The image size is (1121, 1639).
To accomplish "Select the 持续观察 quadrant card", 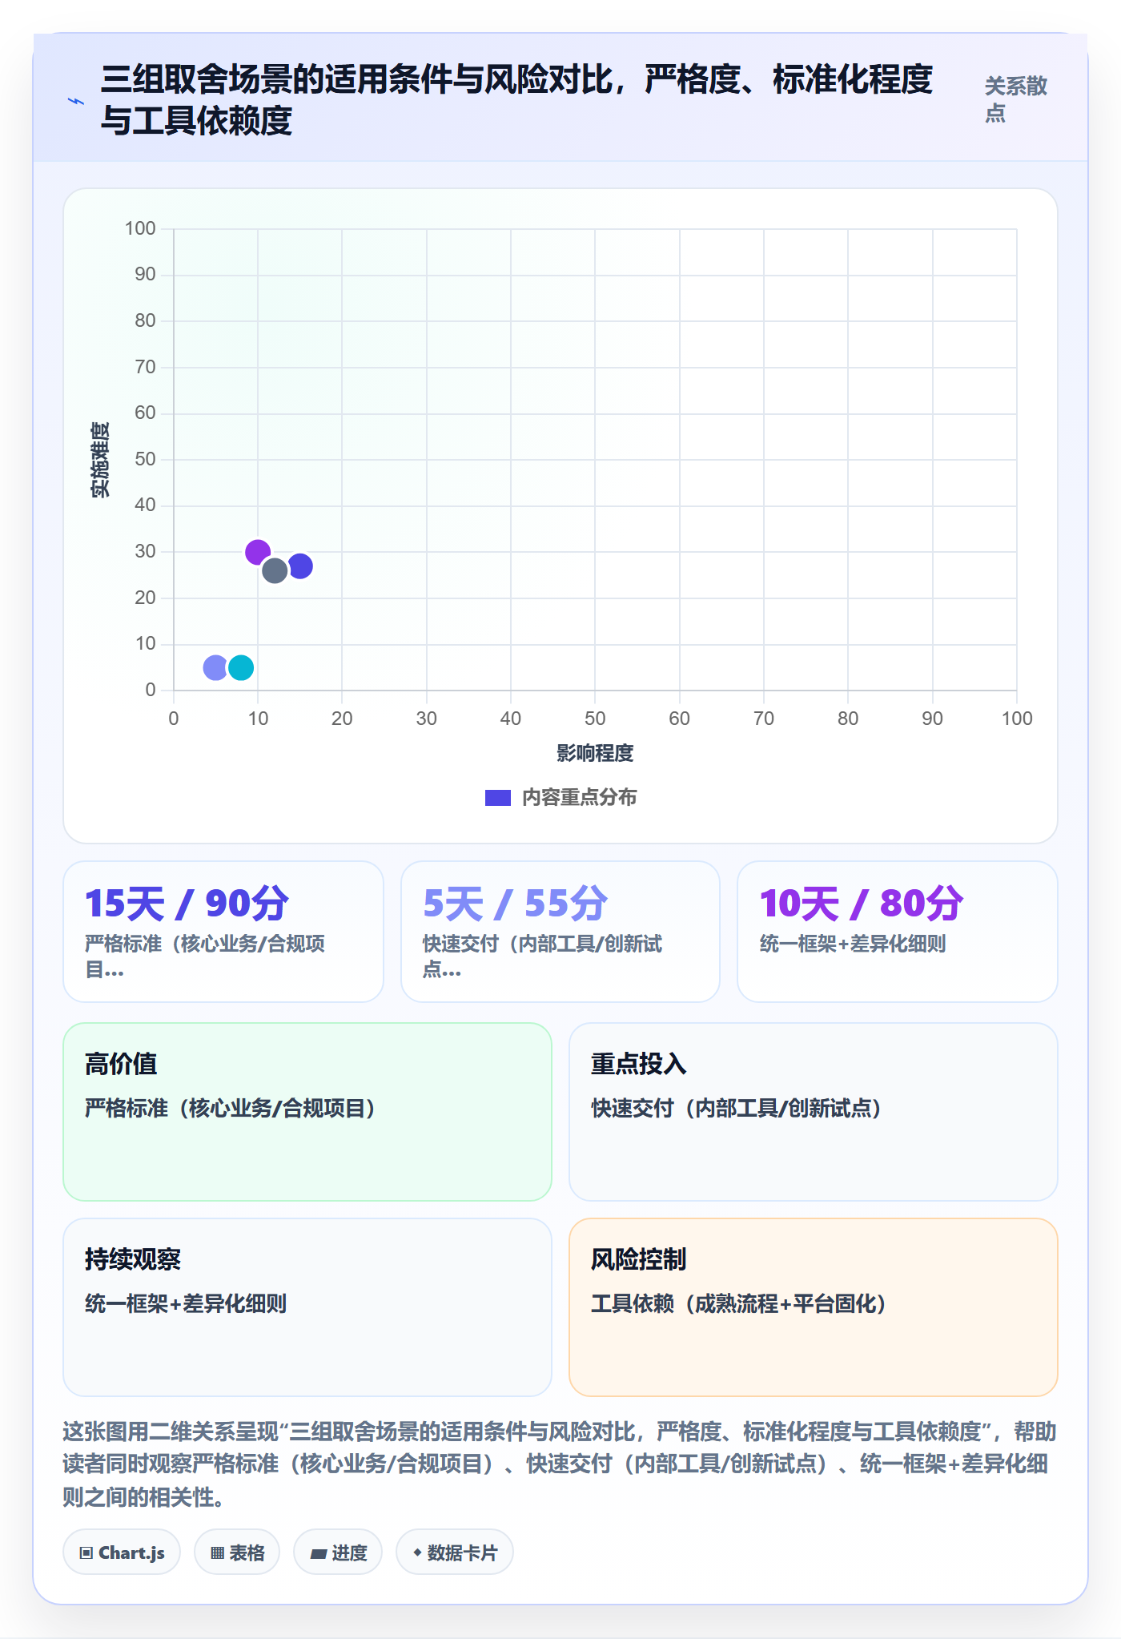I will pos(307,1307).
